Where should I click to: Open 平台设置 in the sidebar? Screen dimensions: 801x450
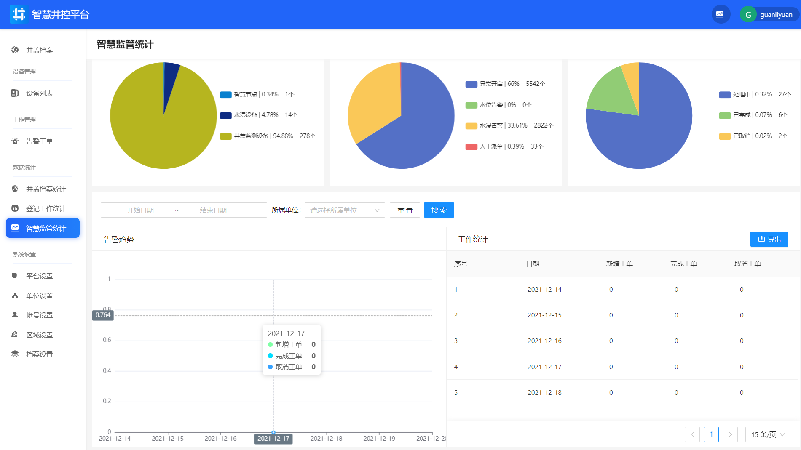[x=40, y=276]
